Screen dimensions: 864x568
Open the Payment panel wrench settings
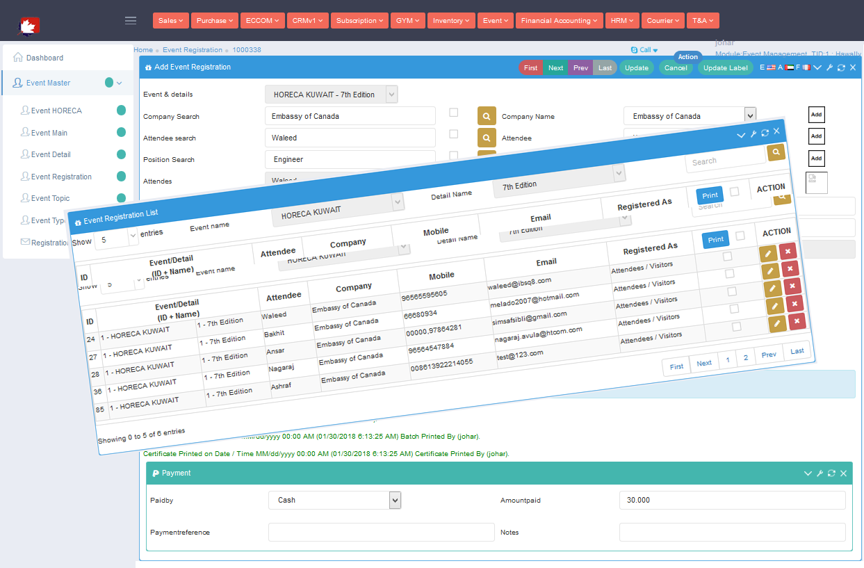click(820, 473)
